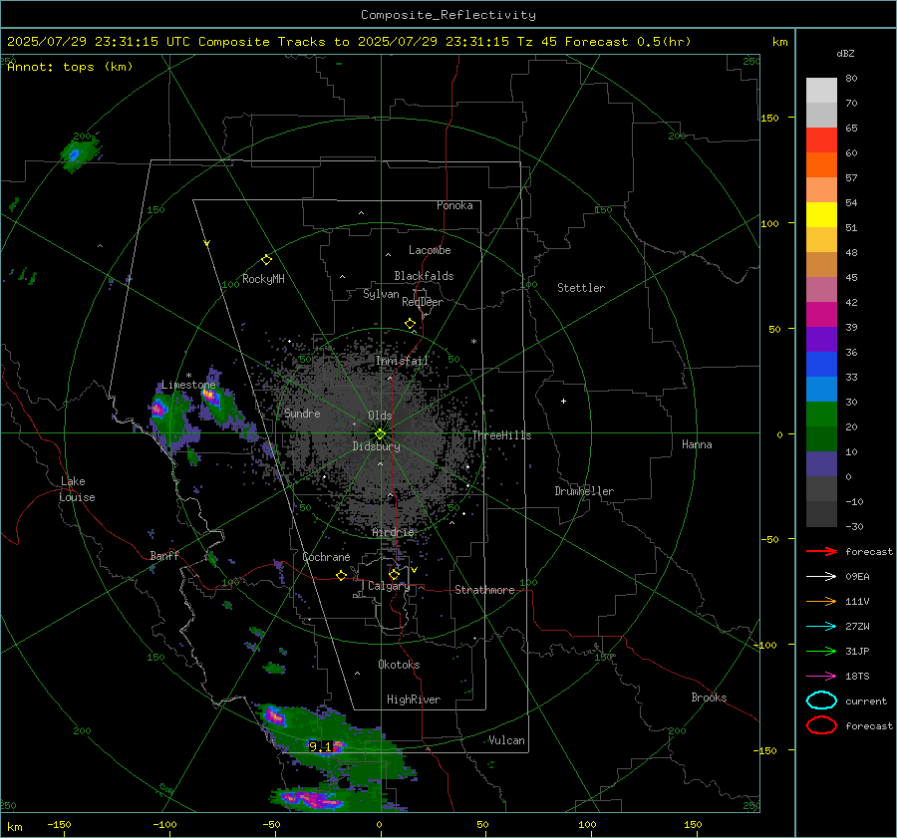Click the Cochrane city label
Image resolution: width=897 pixels, height=838 pixels.
tap(326, 557)
